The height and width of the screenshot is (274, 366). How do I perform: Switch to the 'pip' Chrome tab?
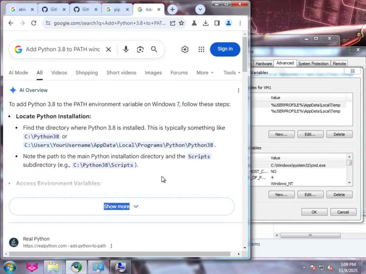[x=114, y=10]
